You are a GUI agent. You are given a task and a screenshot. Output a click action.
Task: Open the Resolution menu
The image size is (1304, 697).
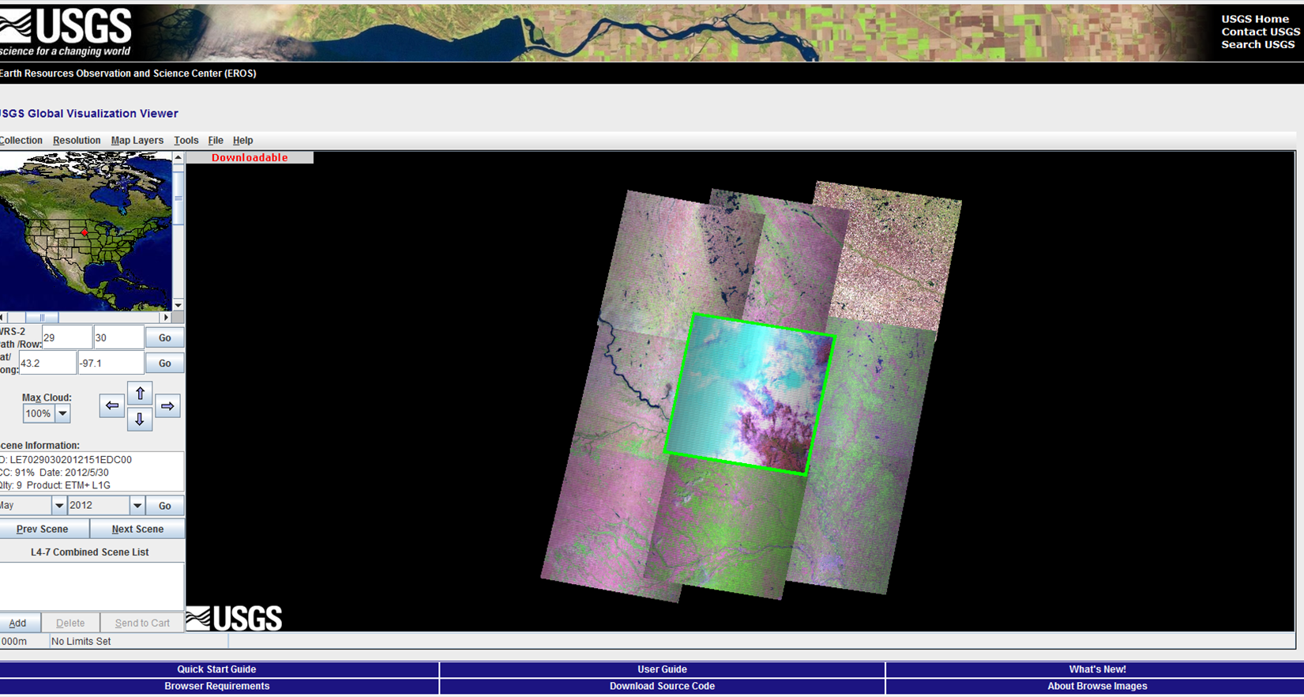pyautogui.click(x=77, y=141)
